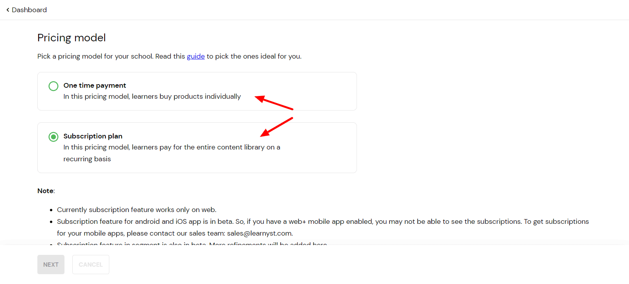The height and width of the screenshot is (284, 629).
Task: Select the Subscription plan radio button
Action: coord(53,137)
